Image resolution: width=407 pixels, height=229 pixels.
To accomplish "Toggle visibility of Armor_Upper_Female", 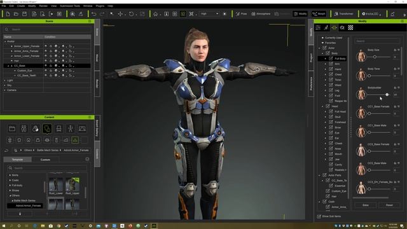I will click(x=46, y=46).
